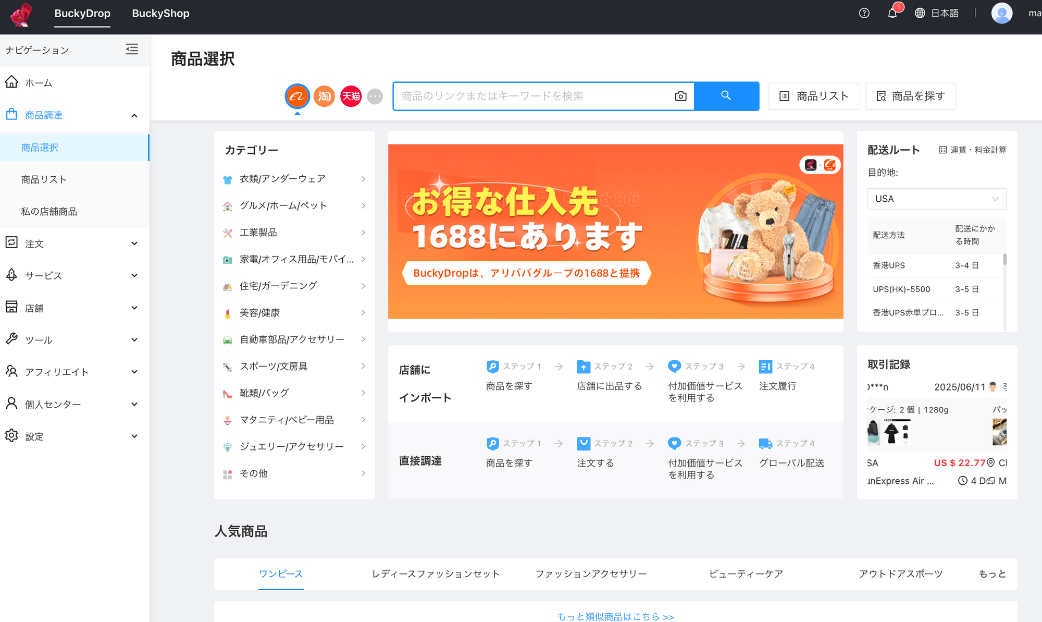Select the 1688 platform icon
The image size is (1042, 622).
pos(297,96)
